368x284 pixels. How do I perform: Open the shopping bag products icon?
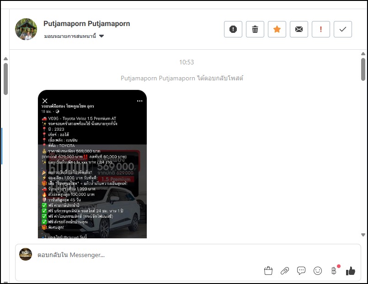tap(268, 271)
